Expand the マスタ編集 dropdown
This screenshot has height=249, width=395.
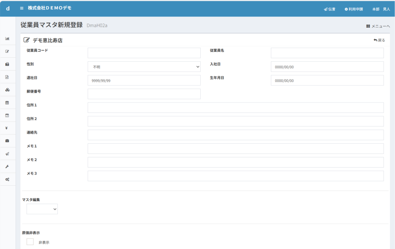point(42,209)
